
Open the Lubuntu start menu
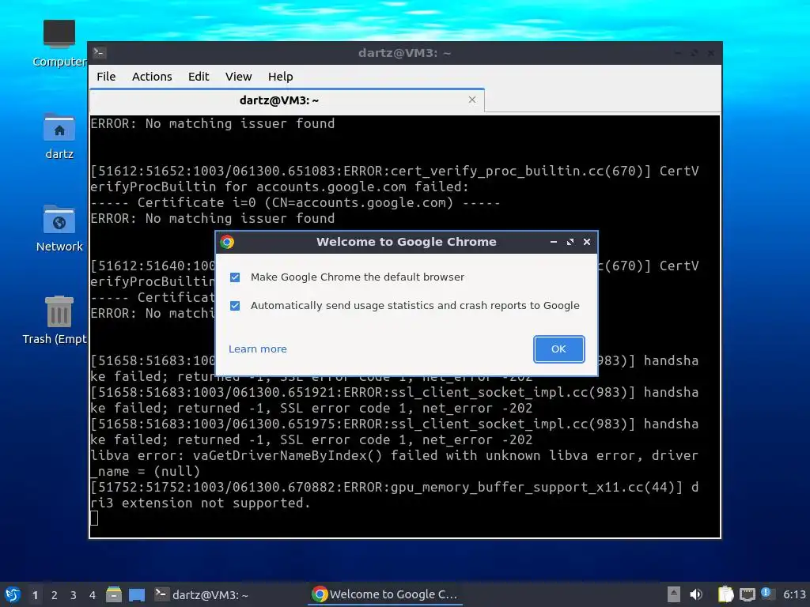(x=13, y=594)
